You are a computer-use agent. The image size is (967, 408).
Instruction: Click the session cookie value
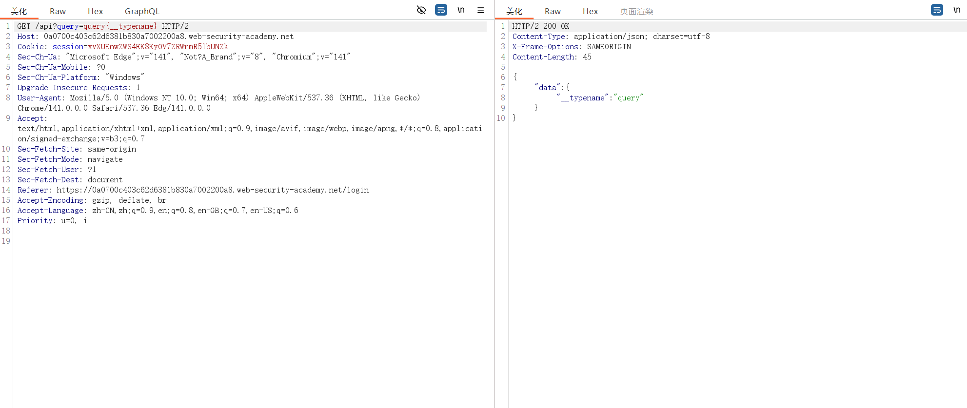click(x=158, y=47)
